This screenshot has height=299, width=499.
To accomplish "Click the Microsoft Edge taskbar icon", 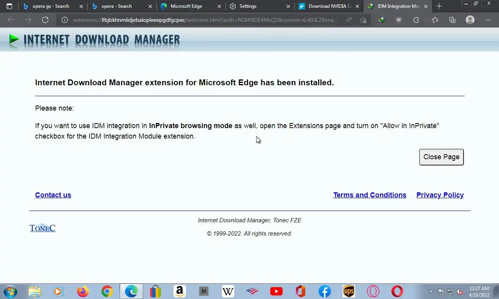I will (x=131, y=291).
